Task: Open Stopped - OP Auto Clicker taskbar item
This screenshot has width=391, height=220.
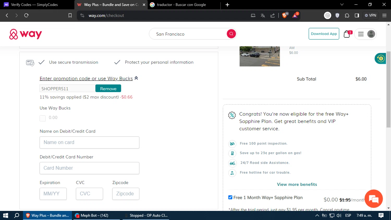Action: click(x=146, y=216)
